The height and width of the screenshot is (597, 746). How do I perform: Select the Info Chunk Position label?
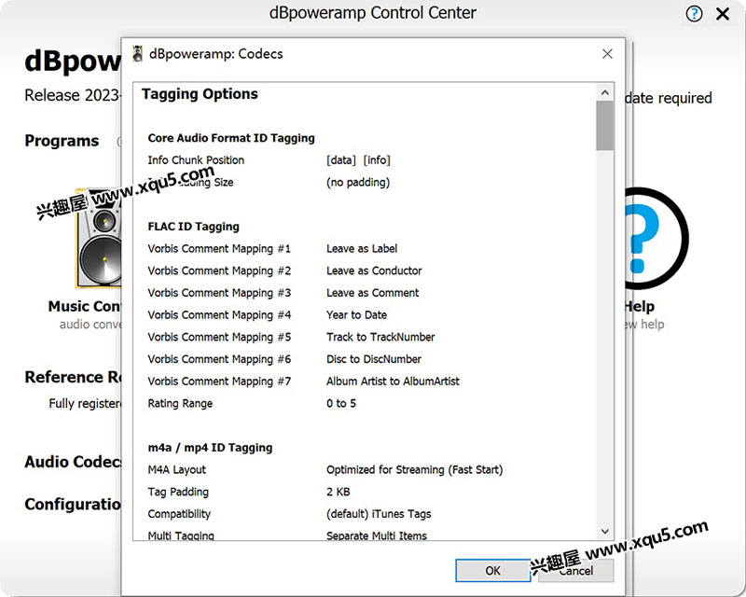tap(196, 160)
